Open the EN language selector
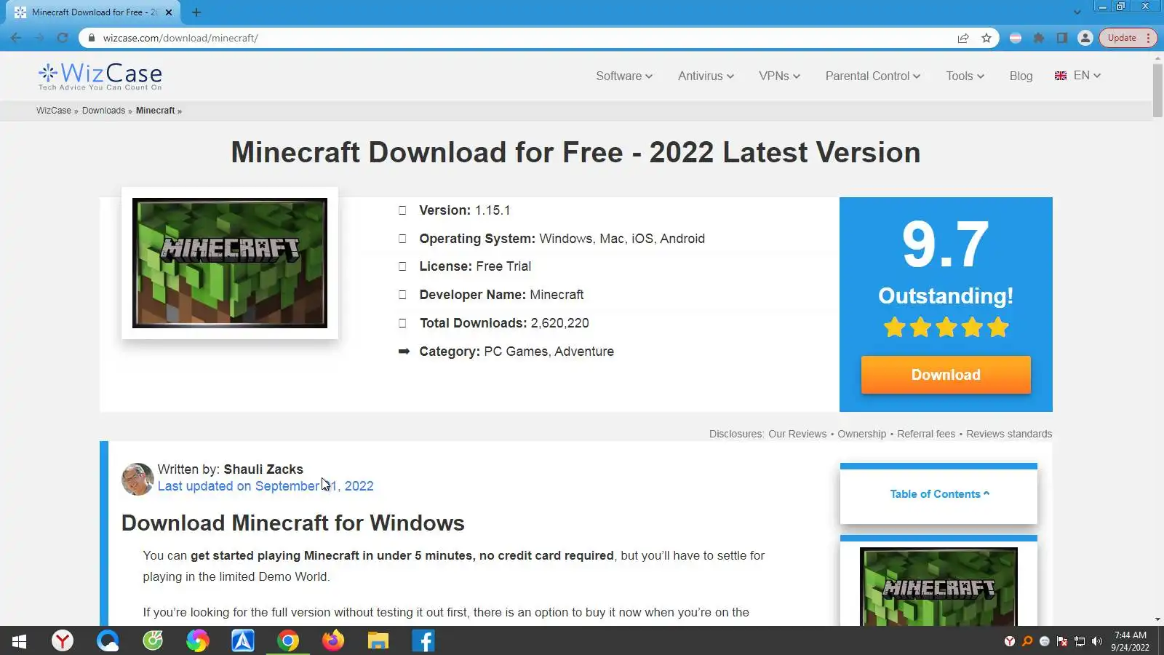1164x655 pixels. click(x=1078, y=76)
